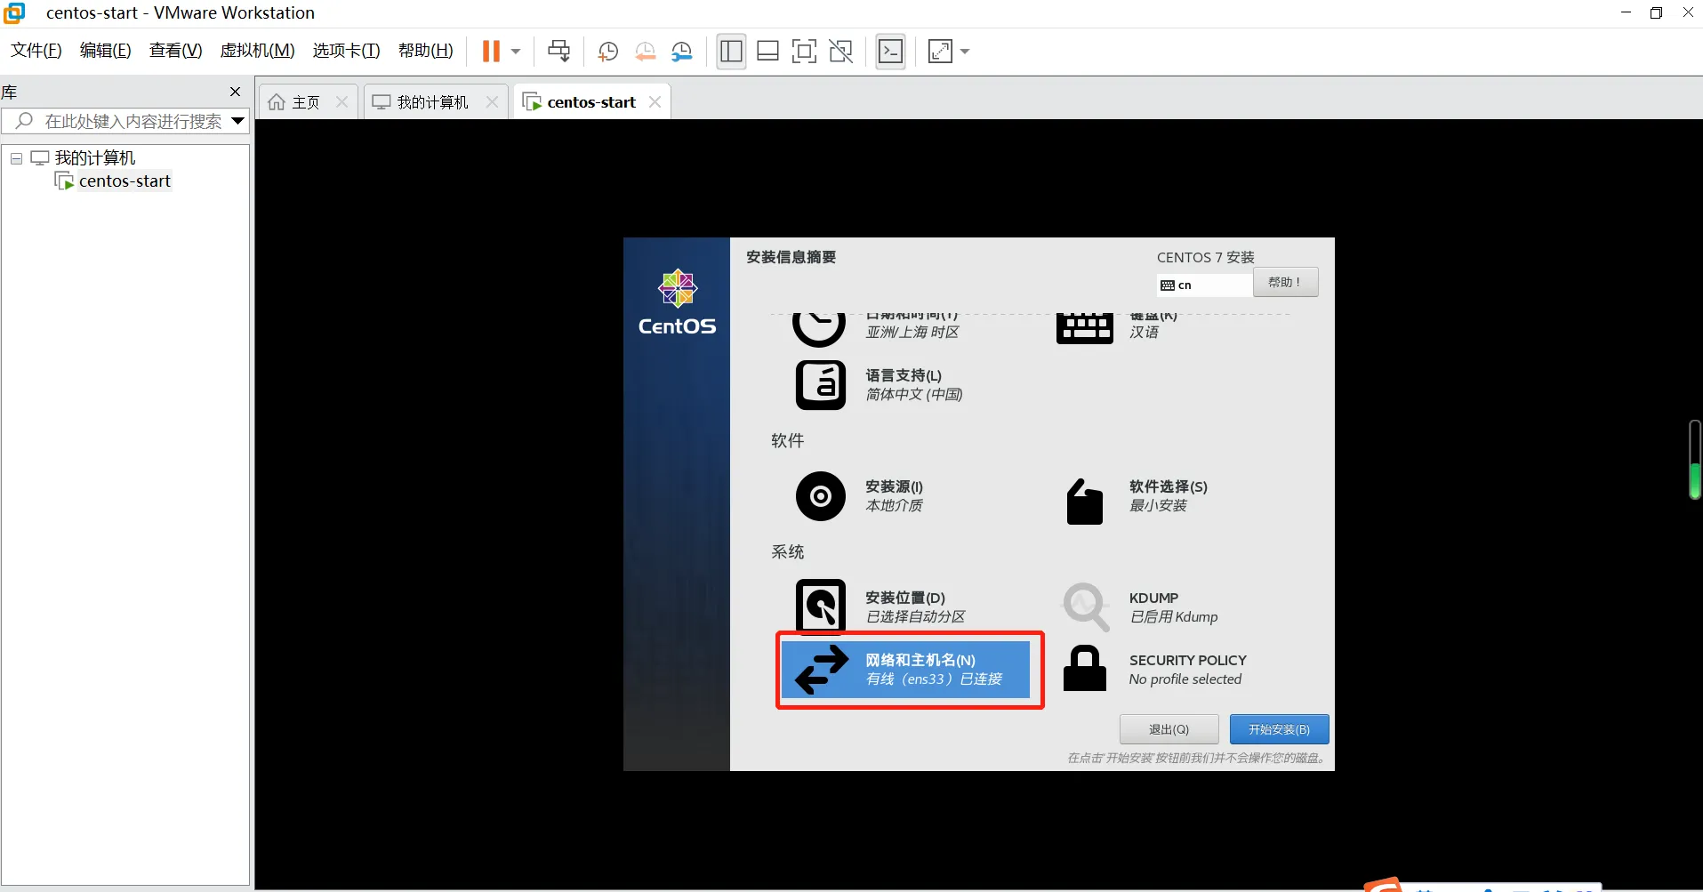Collapse the 我的计算机 tree node

coord(16,158)
